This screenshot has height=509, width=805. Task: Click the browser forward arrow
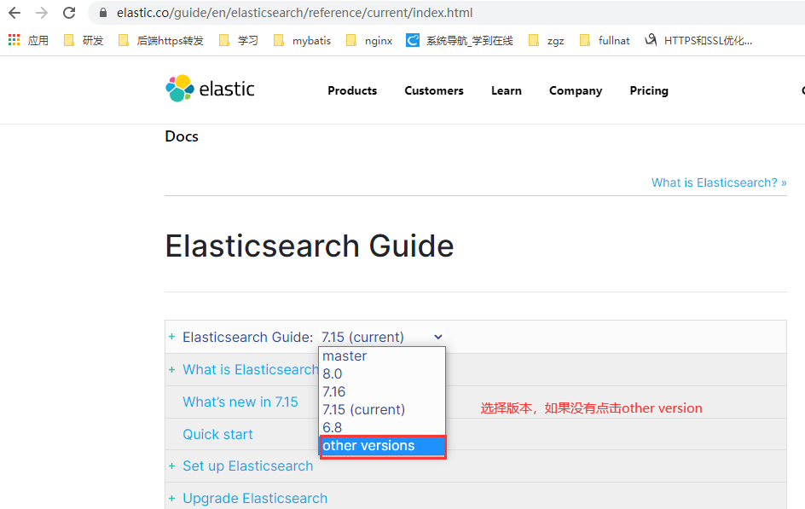[42, 13]
